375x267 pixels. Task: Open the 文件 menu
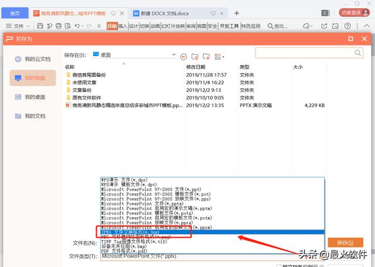coord(18,26)
